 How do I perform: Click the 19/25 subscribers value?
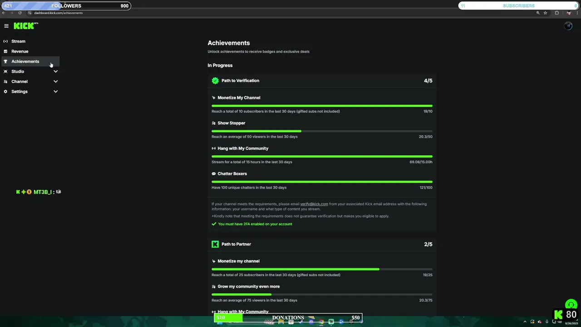tap(428, 275)
